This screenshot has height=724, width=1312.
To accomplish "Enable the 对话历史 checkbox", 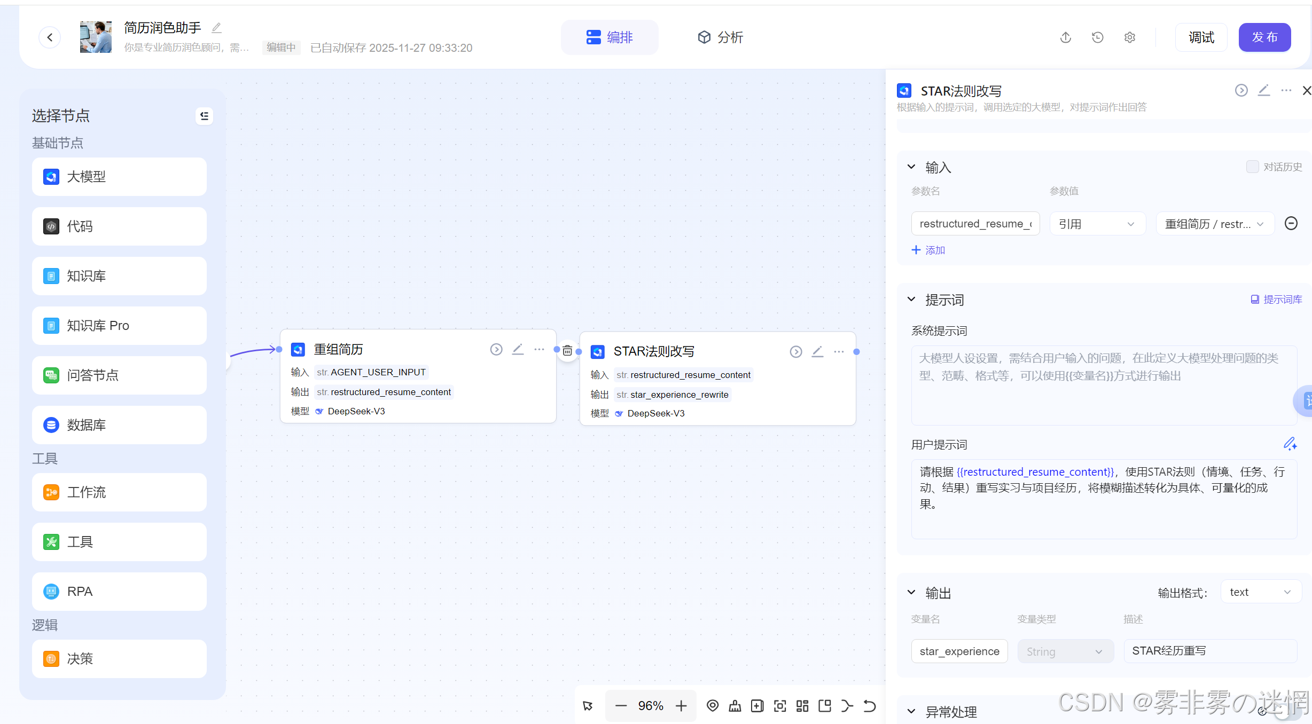I will [1252, 167].
